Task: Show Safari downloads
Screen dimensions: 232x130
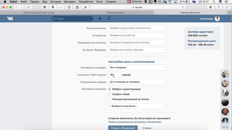Action: pos(210,7)
